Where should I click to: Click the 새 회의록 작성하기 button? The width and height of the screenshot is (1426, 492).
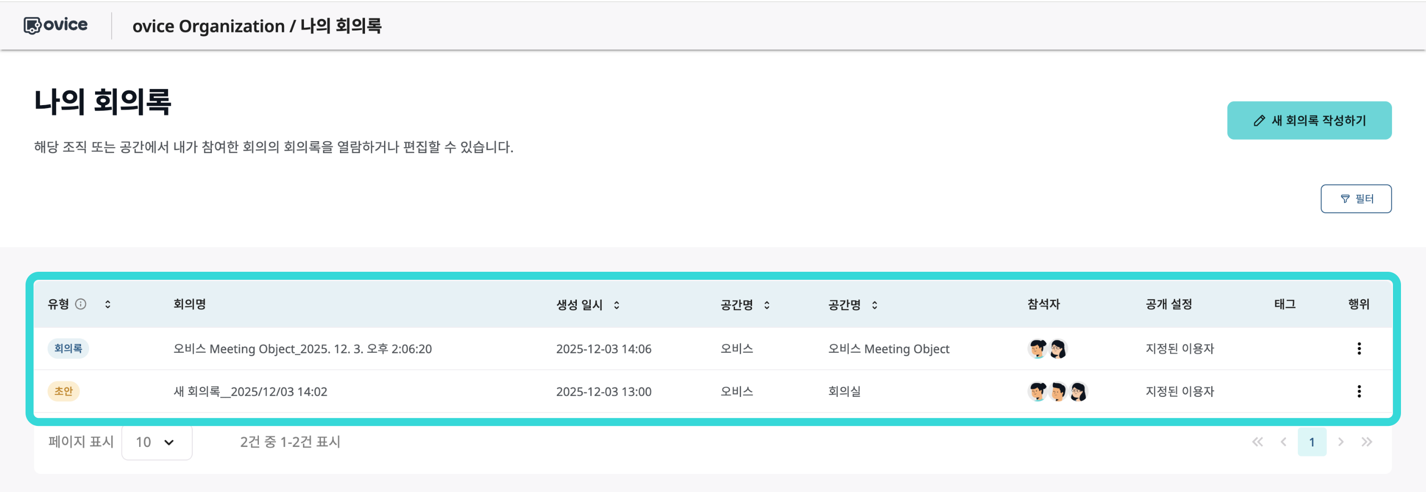click(1309, 120)
